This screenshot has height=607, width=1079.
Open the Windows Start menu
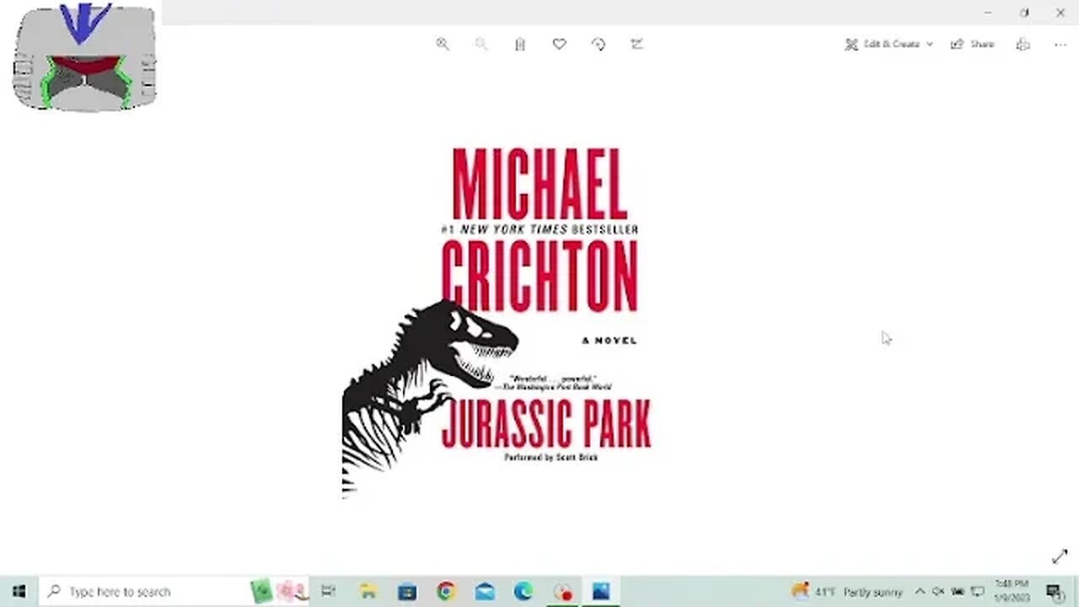[x=19, y=591]
